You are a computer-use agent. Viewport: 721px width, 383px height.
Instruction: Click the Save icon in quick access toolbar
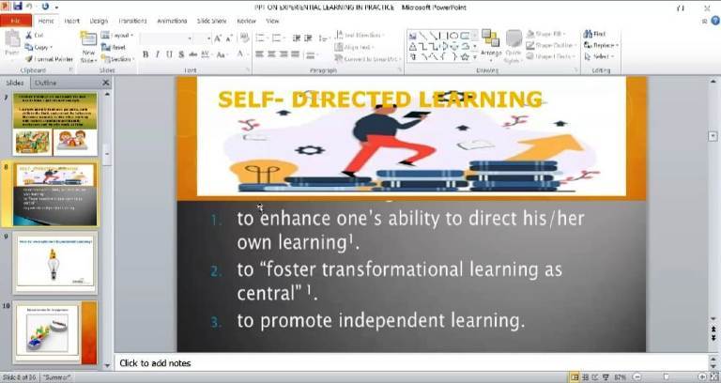pos(18,7)
